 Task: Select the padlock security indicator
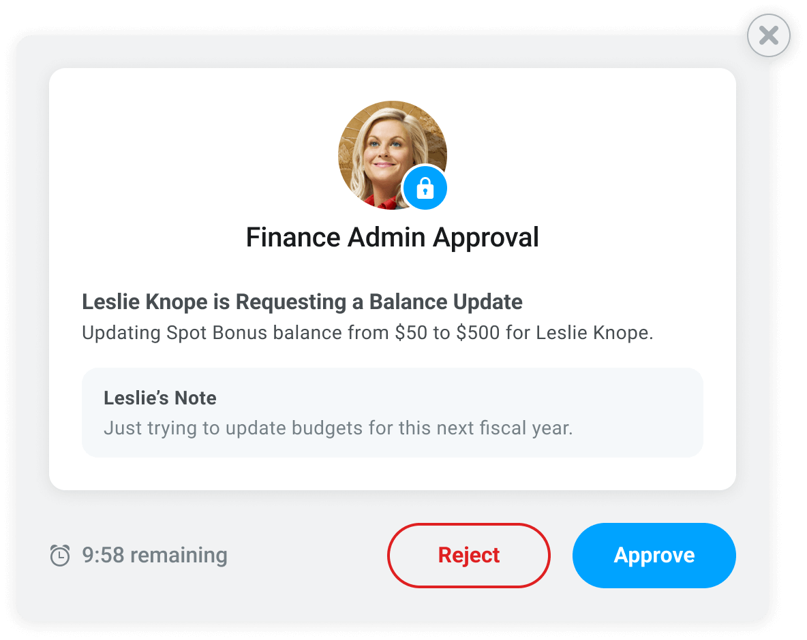coord(425,187)
